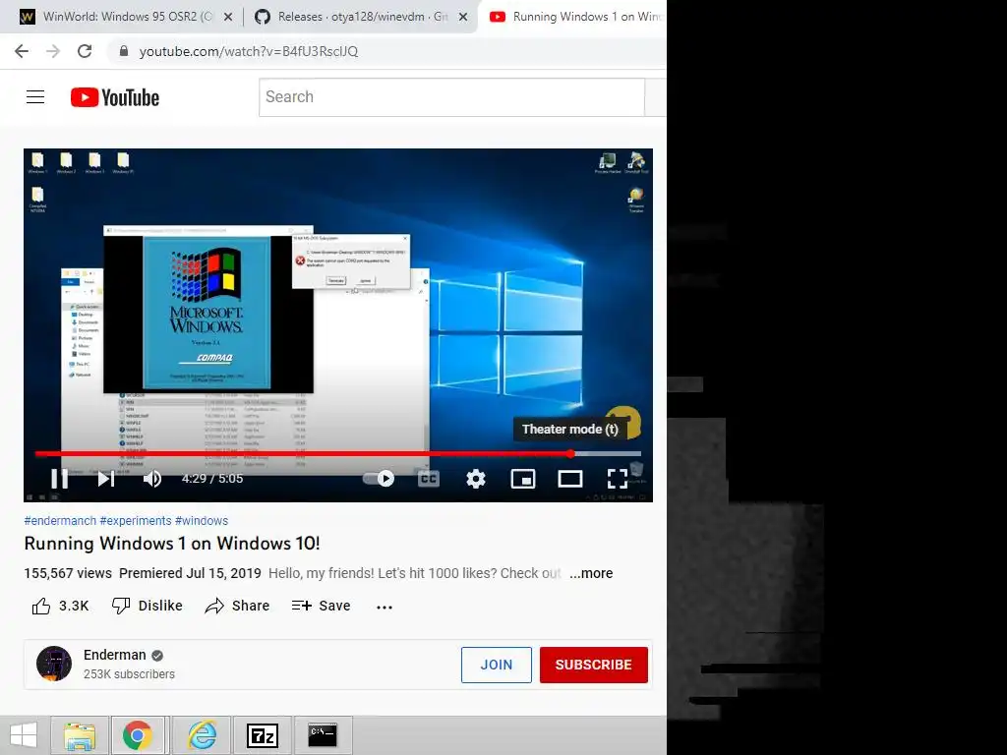Viewport: 1007px width, 755px height.
Task: Open the Enderman channel name link
Action: tap(115, 655)
